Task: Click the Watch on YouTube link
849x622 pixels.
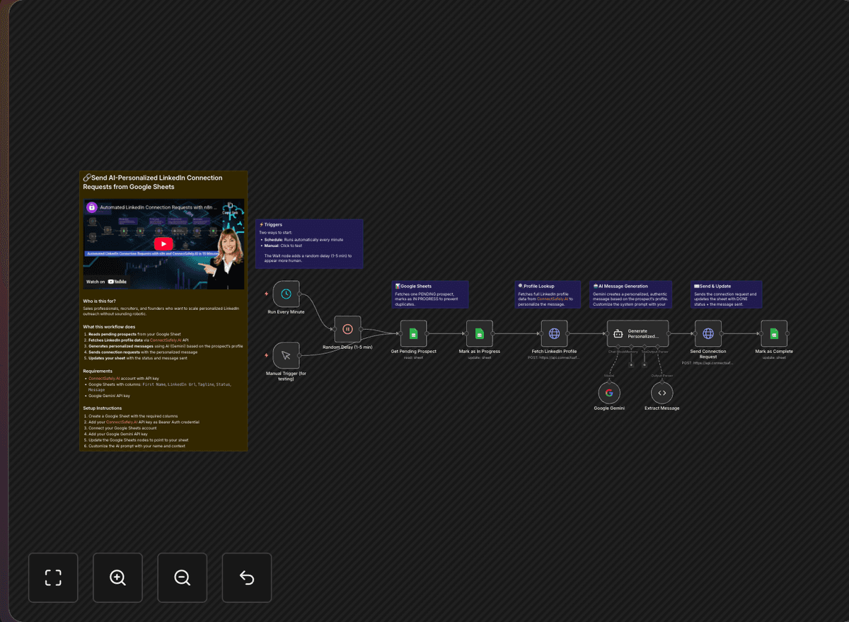Action: click(x=106, y=281)
